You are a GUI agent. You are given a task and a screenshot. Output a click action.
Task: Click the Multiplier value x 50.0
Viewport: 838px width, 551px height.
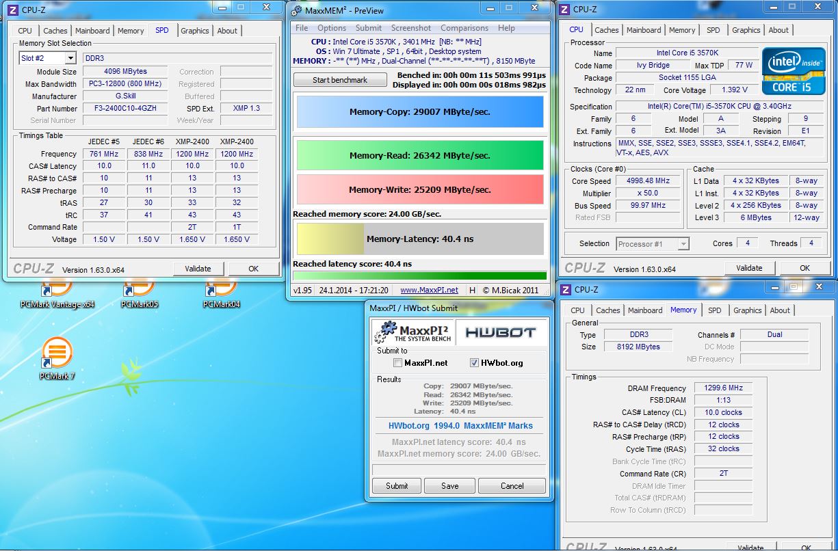(x=648, y=193)
